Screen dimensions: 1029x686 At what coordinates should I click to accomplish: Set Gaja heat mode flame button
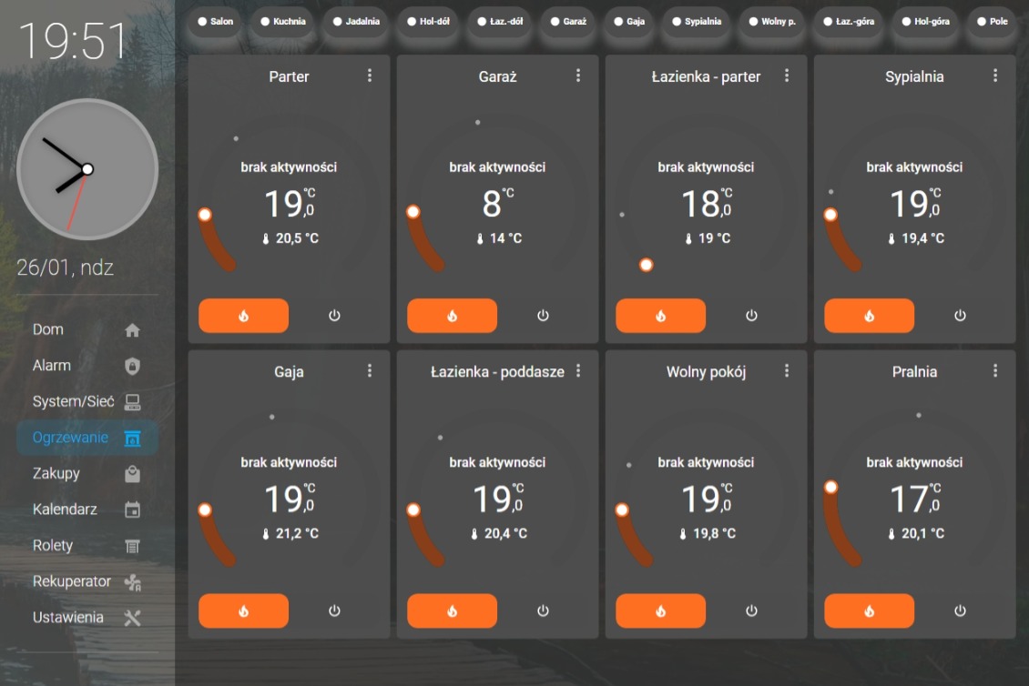pyautogui.click(x=243, y=610)
